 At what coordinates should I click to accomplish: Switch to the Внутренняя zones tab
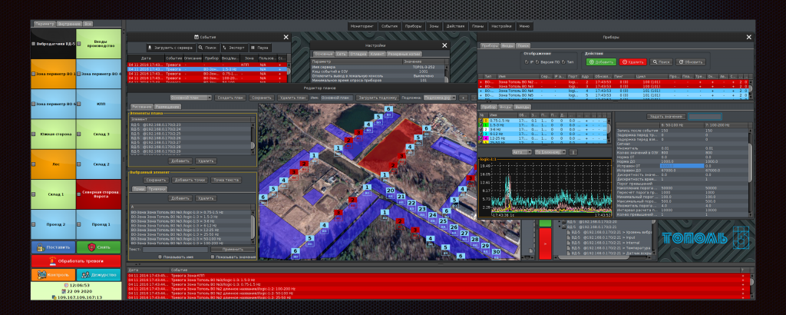click(69, 23)
